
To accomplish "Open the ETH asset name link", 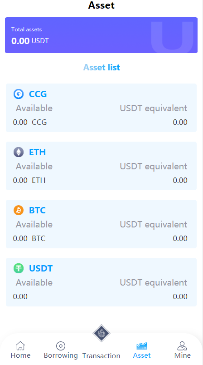I will (38, 152).
